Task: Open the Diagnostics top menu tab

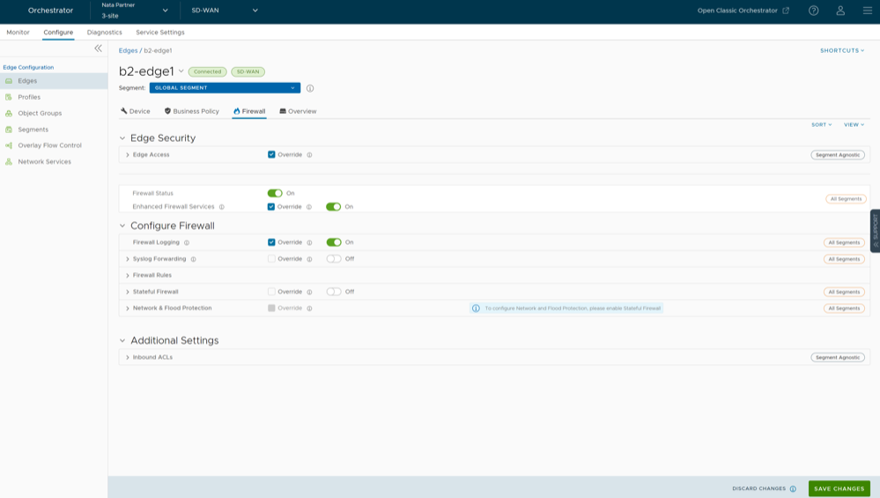Action: 104,32
